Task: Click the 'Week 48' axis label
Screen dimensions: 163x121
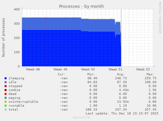Action: coord(33,69)
